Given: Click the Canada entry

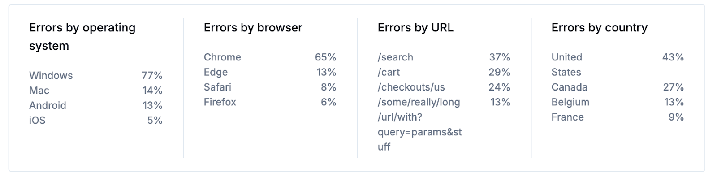Looking at the screenshot, I should pyautogui.click(x=618, y=87).
